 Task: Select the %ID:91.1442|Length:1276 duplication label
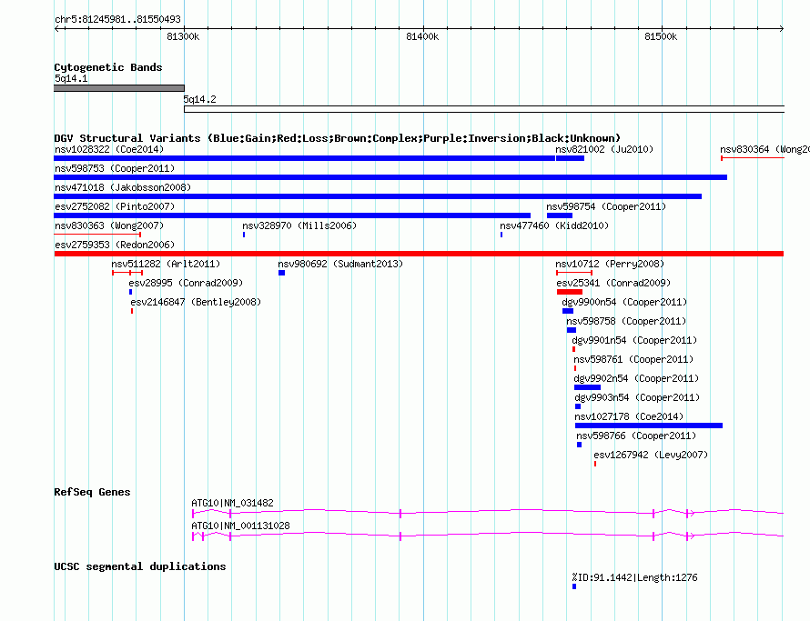pyautogui.click(x=635, y=577)
